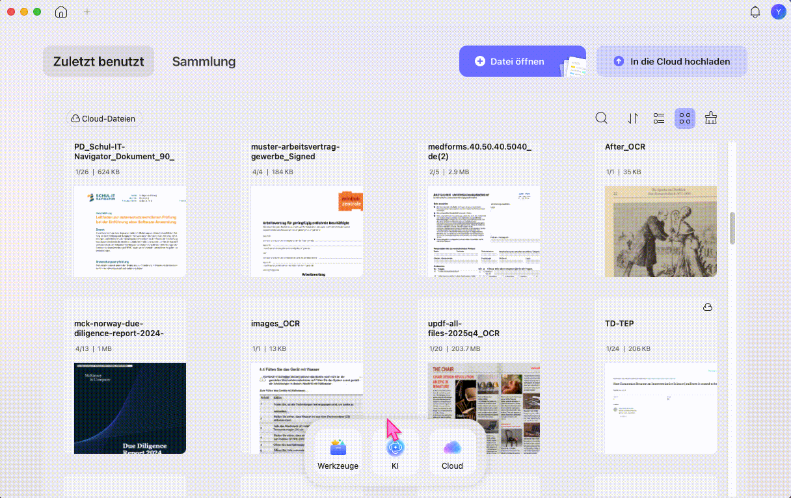Click the cloud status icon on TD-TEP card

point(708,307)
